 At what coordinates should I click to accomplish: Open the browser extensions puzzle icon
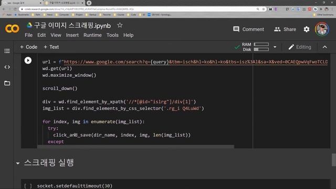[321, 9]
